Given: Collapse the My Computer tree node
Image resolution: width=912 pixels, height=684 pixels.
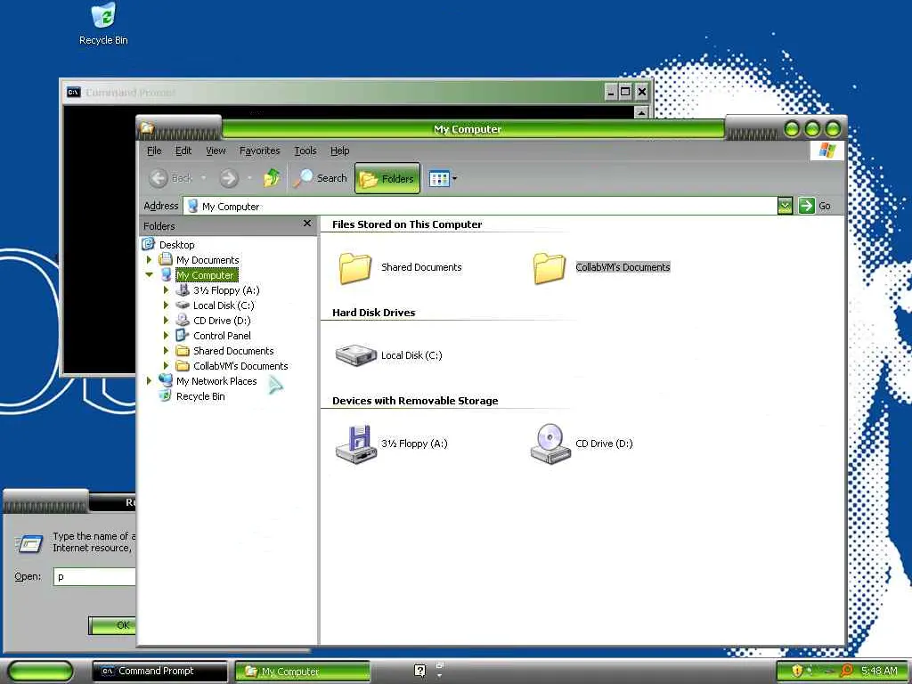Looking at the screenshot, I should (x=150, y=274).
